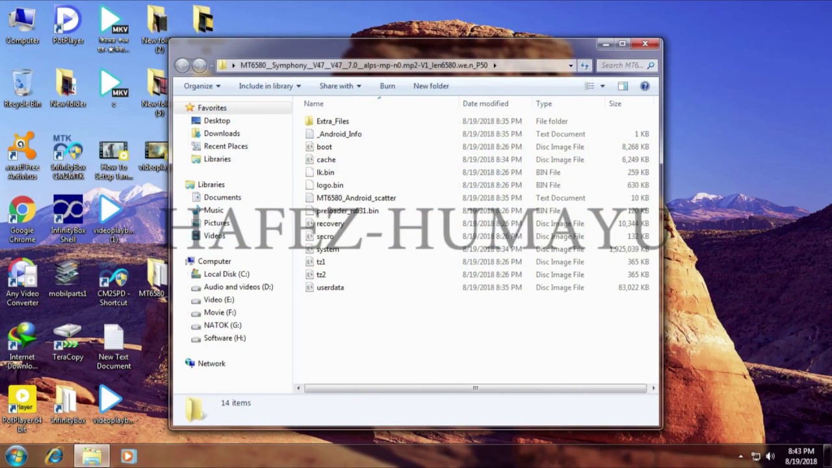Screen dimensions: 832x468
Task: Show hidden tray icons arrow
Action: (740, 456)
